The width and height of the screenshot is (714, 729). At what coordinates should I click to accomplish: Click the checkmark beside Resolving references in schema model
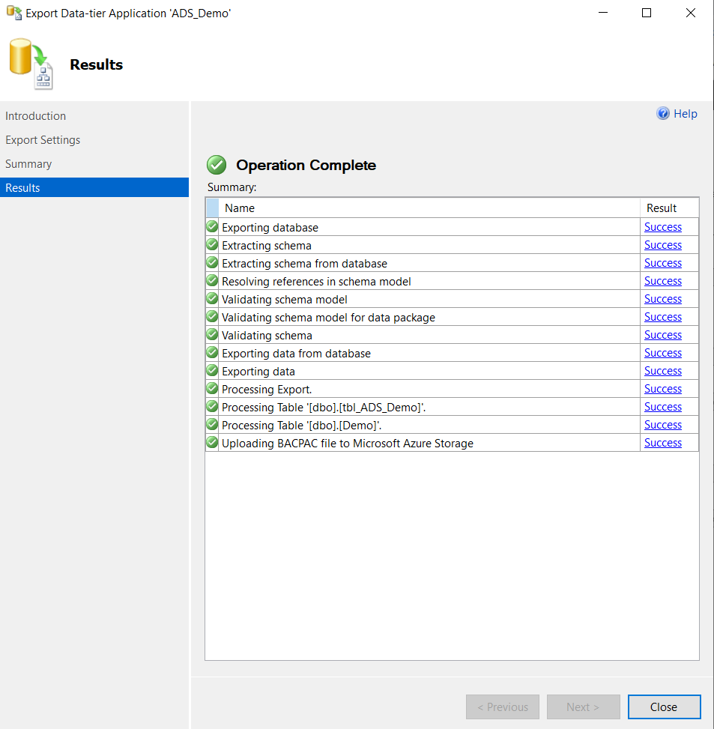(x=212, y=280)
